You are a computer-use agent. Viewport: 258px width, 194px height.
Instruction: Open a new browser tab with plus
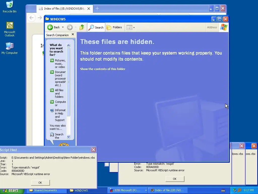[x=97, y=8]
